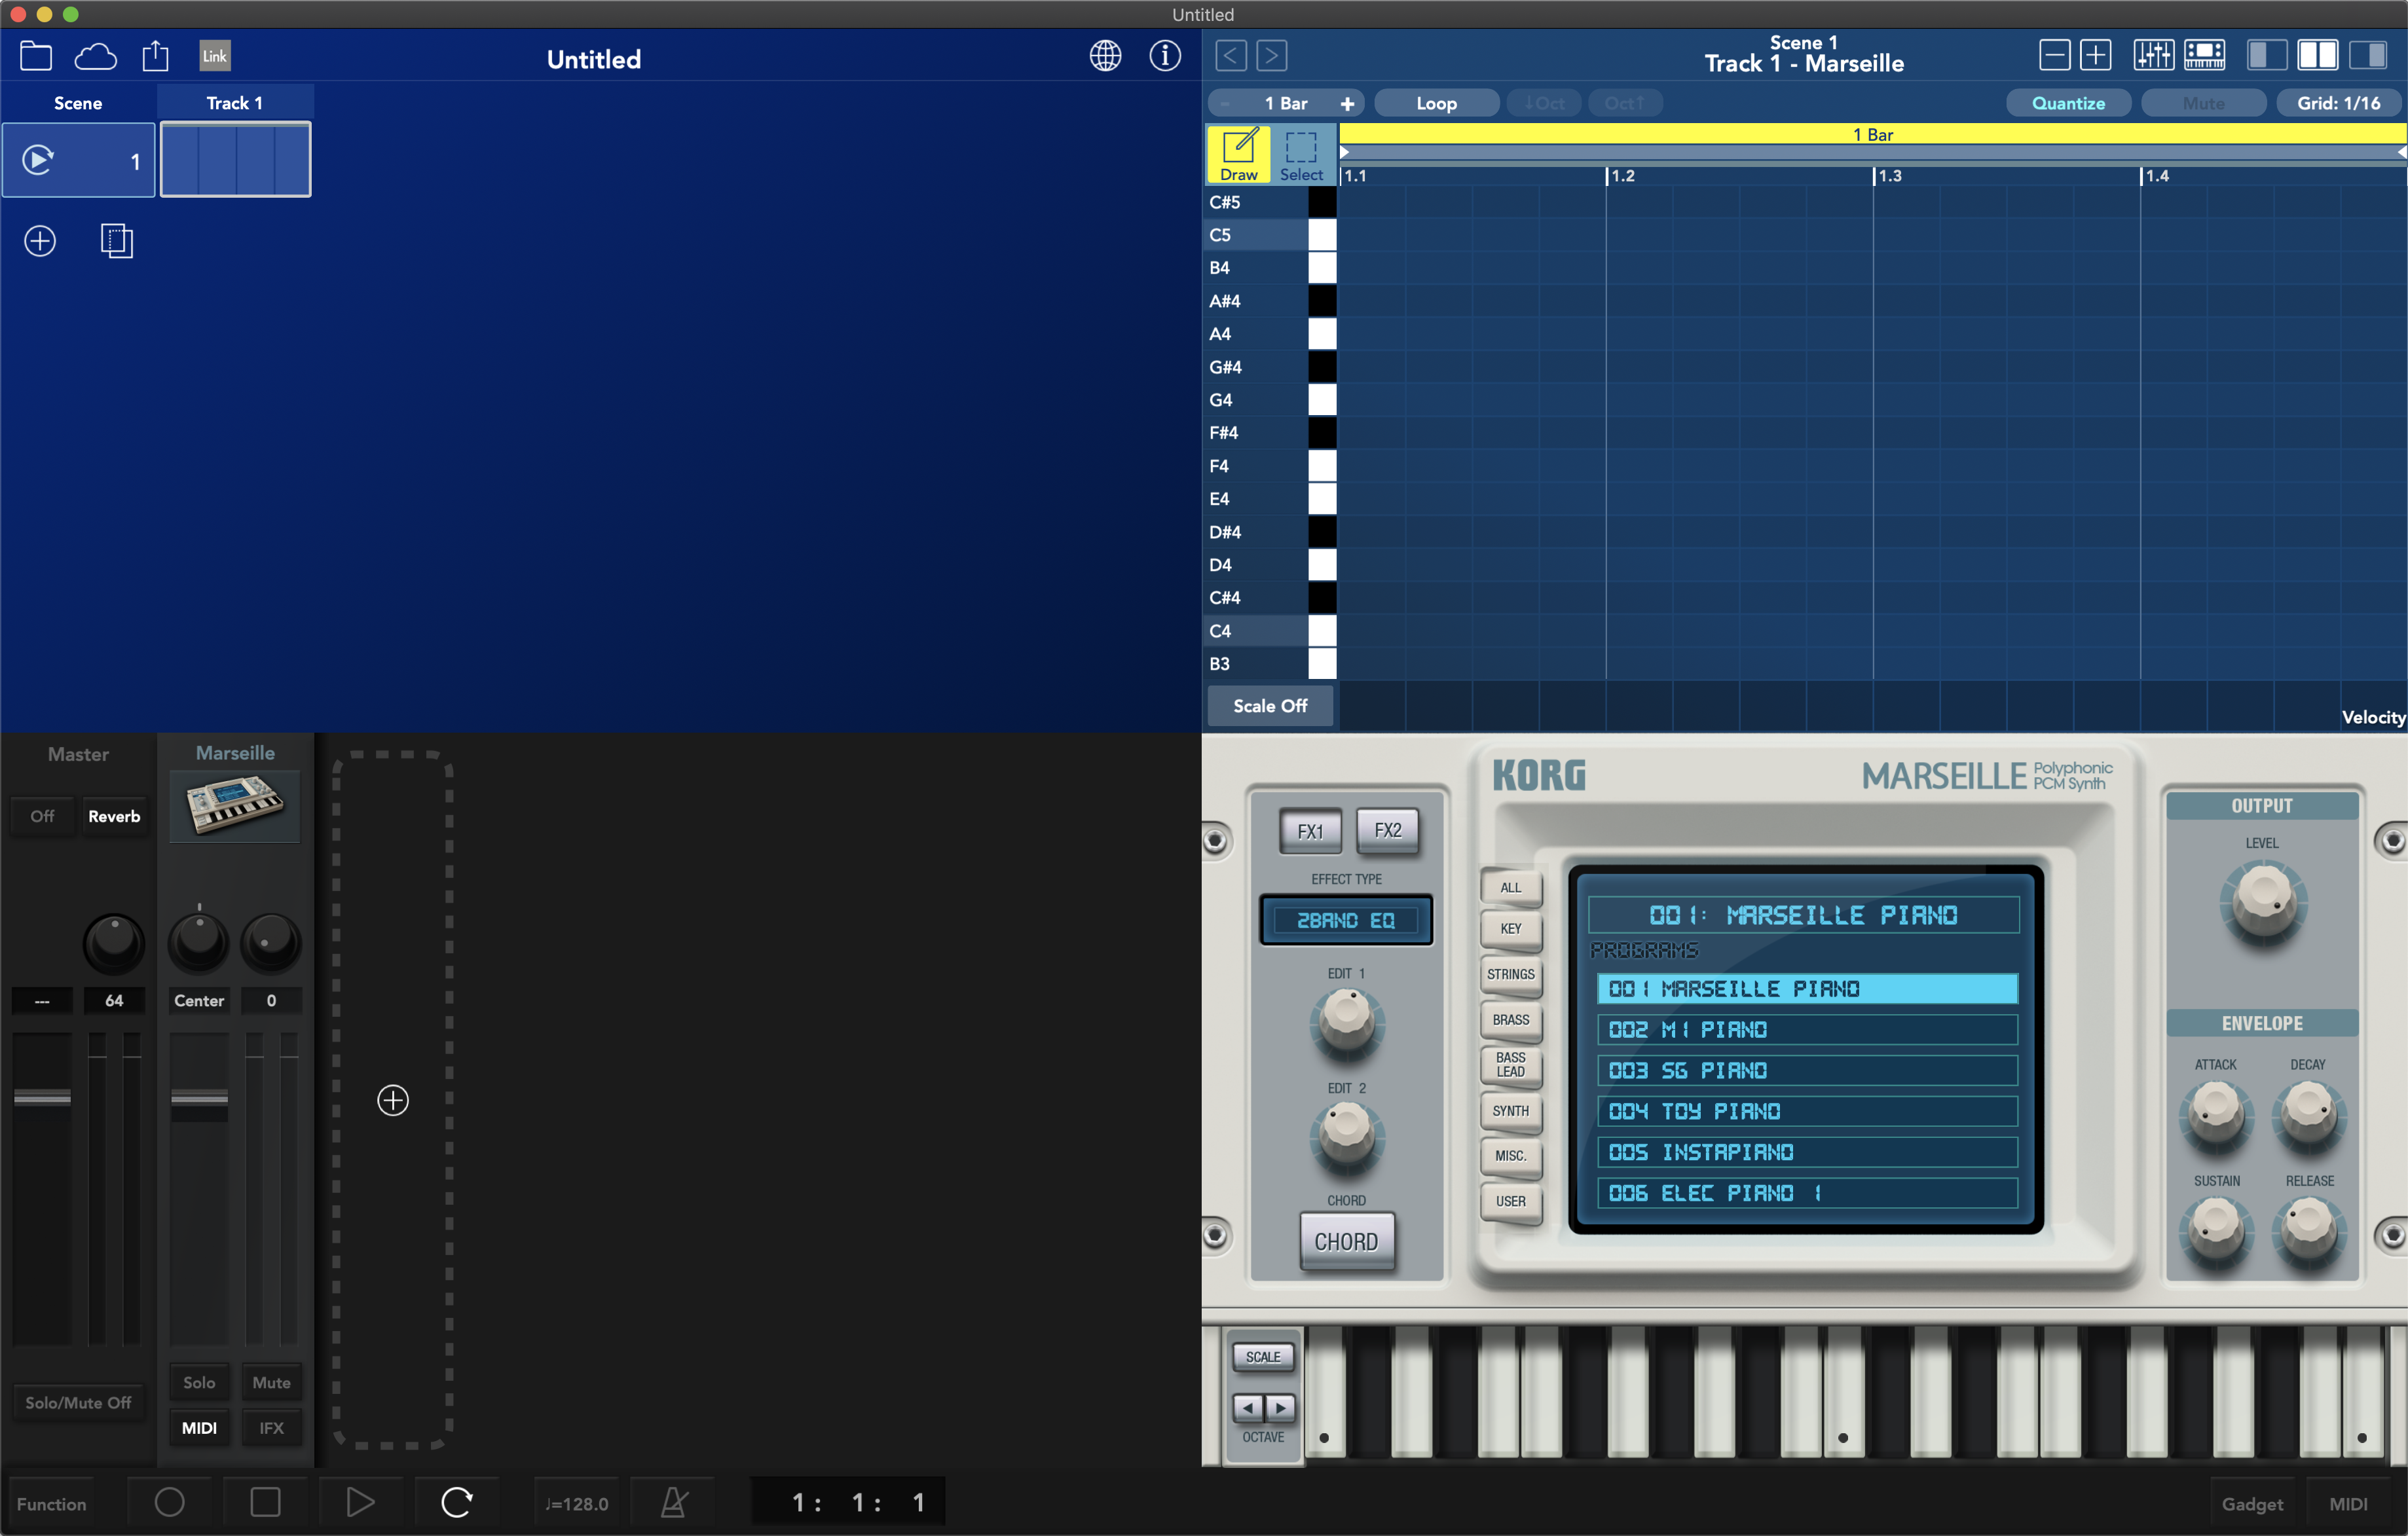2408x1536 pixels.
Task: Select the IFX tab in track controls
Action: click(270, 1425)
